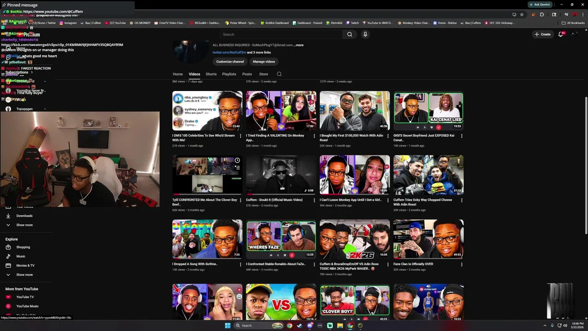Image resolution: width=588 pixels, height=331 pixels.
Task: Open the YouTube notifications bell
Action: 561,34
